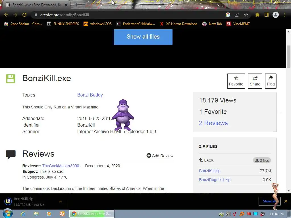The image size is (291, 218).
Task: Click the Favorite star button
Action: click(236, 81)
